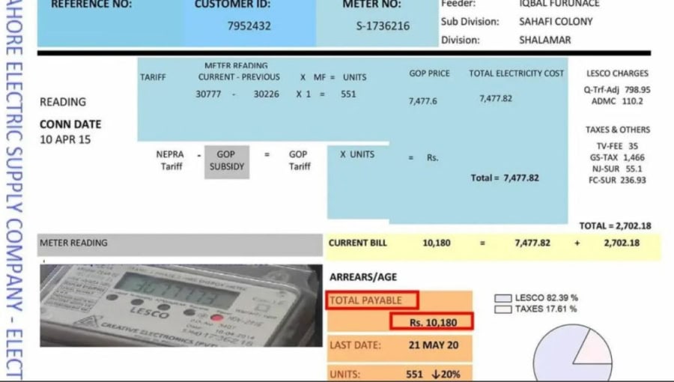Click the Customer ID value 7952432
Viewport: 674px width, 382px height.
tap(249, 25)
